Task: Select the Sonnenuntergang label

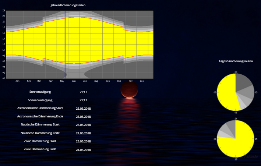Action: point(40,100)
